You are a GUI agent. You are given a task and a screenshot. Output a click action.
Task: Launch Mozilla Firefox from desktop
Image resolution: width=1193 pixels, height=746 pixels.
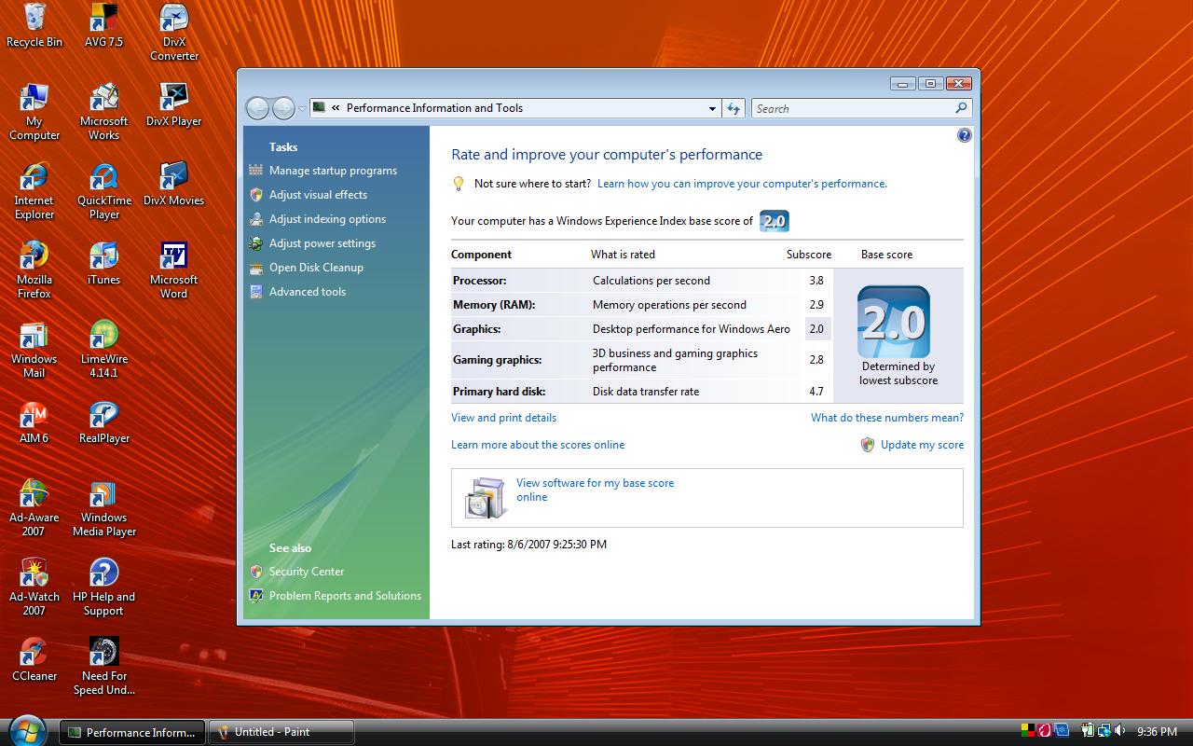point(34,270)
